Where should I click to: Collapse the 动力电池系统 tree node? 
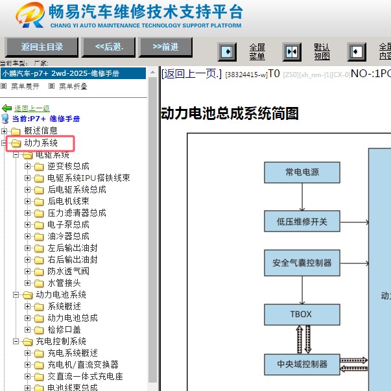[x=16, y=295]
